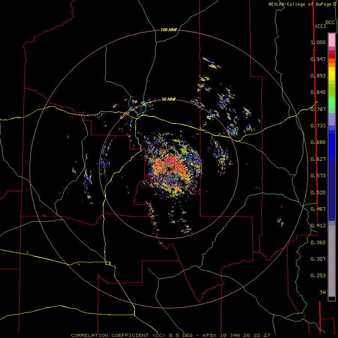Viewport: 338px width, 338px height.
Task: Pick the bright green segment of the color bar
Action: coord(332,103)
